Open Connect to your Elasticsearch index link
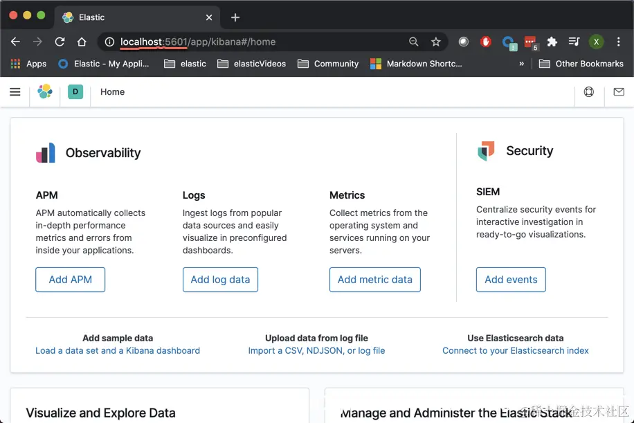Viewport: 634px width, 423px height. 516,350
